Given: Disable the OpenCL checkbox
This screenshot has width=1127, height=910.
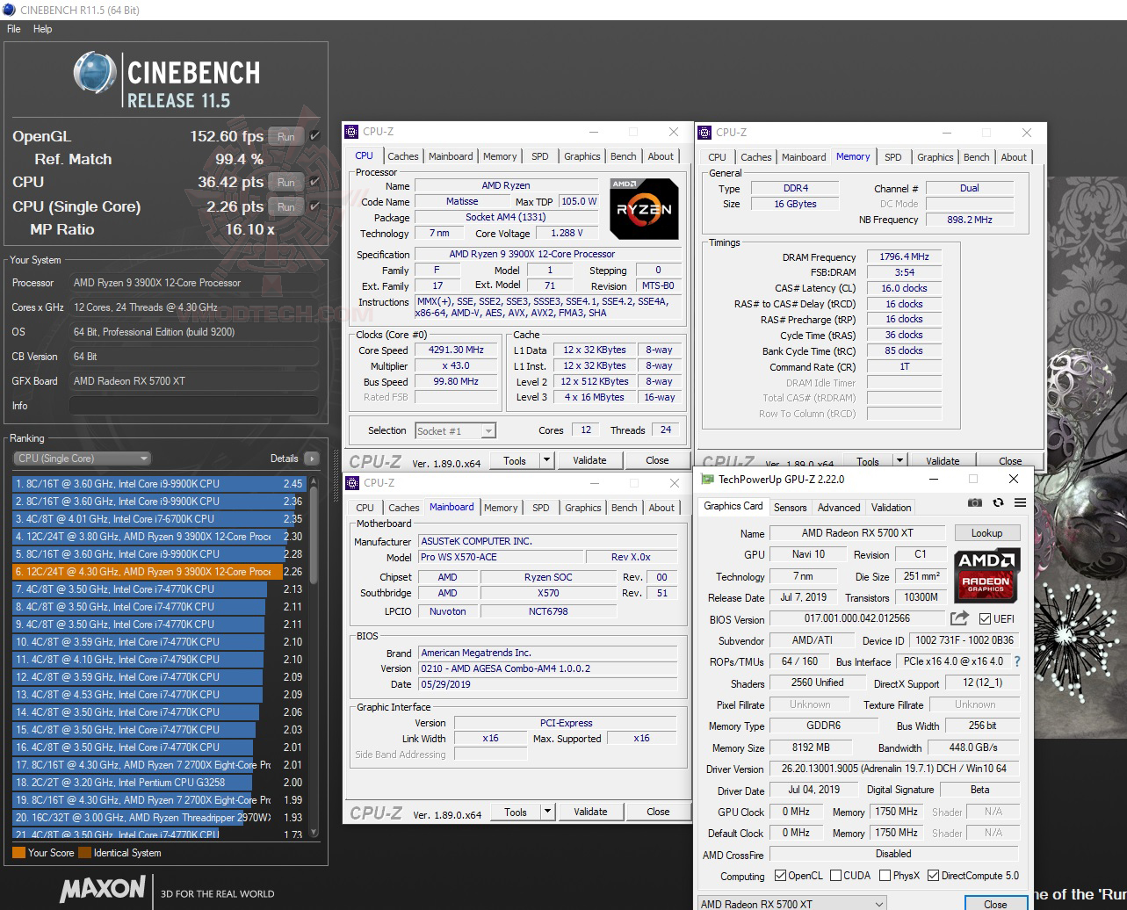Looking at the screenshot, I should (780, 875).
